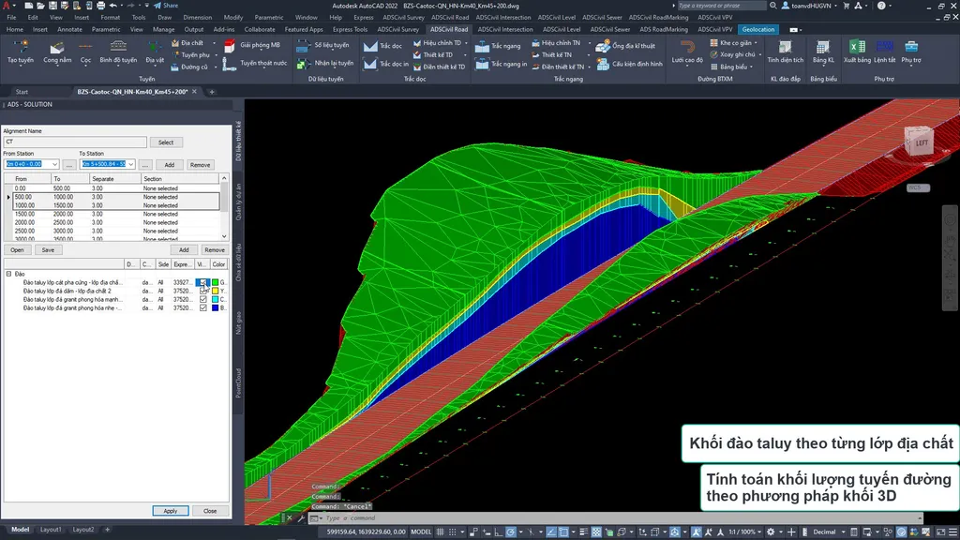Switch to the ADSCivil Survey ribbon tab
This screenshot has width=960, height=540.
click(397, 29)
